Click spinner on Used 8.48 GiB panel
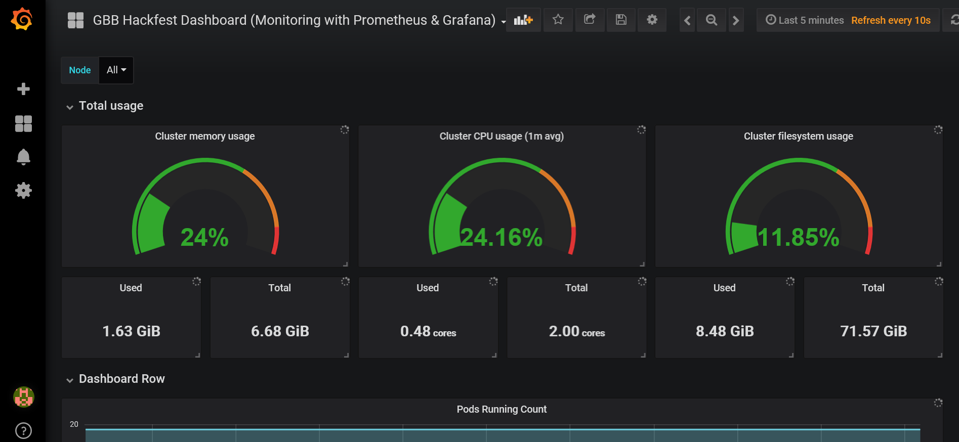Image resolution: width=959 pixels, height=442 pixels. pos(790,281)
